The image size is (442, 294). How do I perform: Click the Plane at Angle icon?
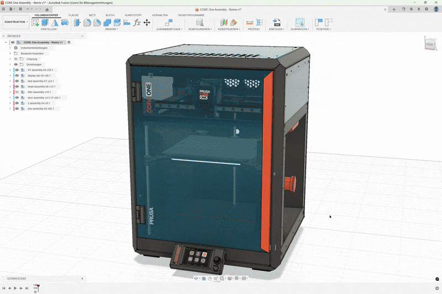tap(234, 23)
